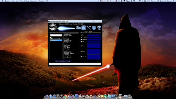Open the clapperboard movie app in dock

point(80,96)
